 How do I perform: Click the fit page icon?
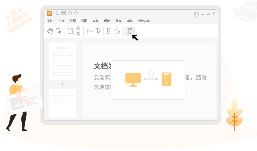[x=70, y=31]
